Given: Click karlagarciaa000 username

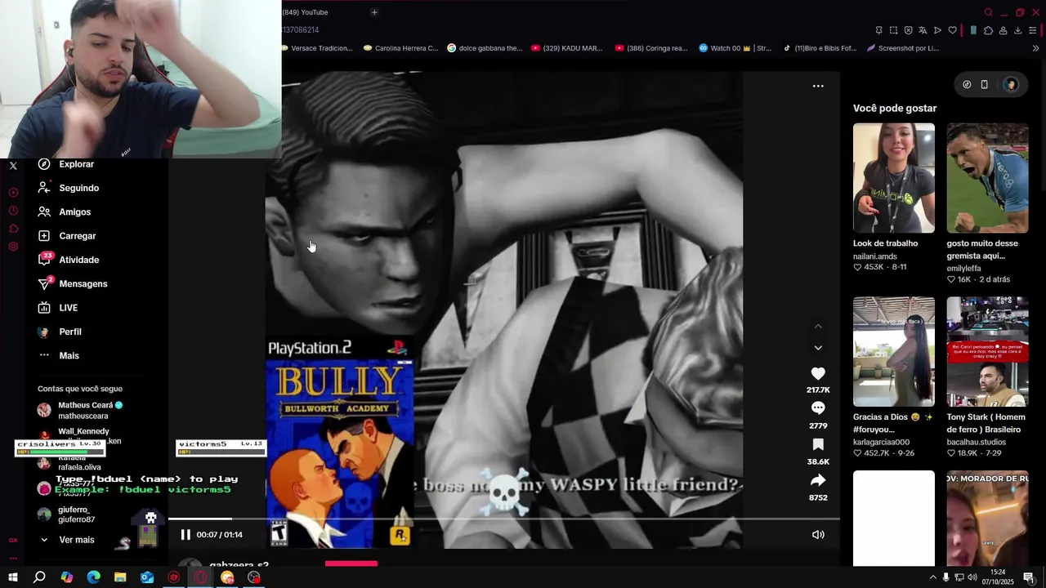Looking at the screenshot, I should pyautogui.click(x=881, y=442).
